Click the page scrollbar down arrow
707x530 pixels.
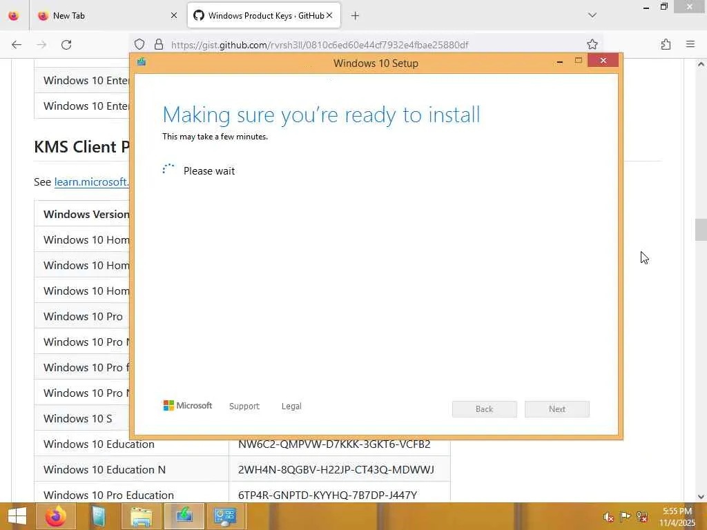click(701, 497)
